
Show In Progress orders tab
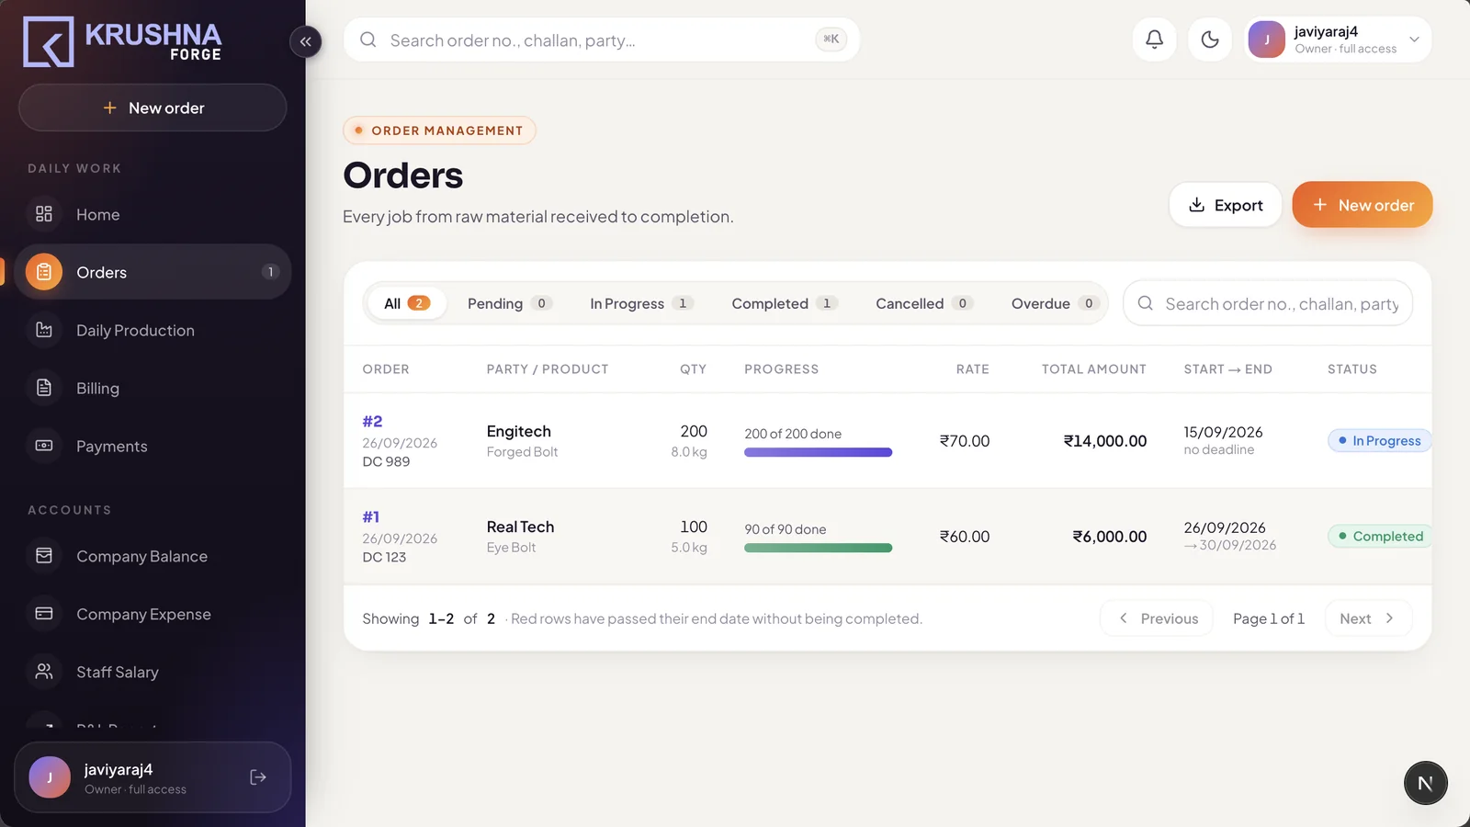coord(641,303)
